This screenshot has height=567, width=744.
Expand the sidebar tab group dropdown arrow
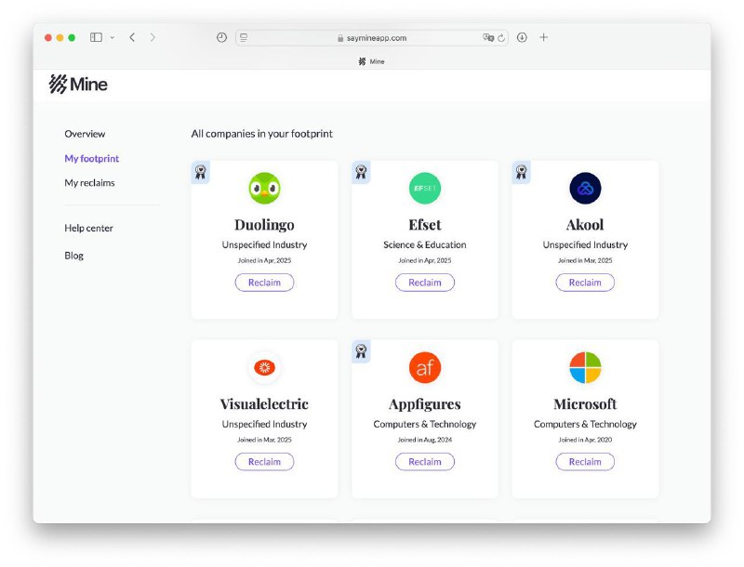tap(113, 37)
